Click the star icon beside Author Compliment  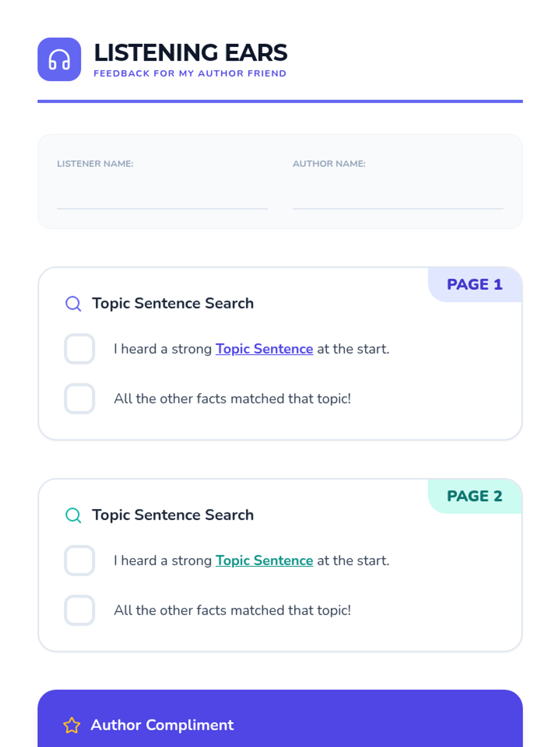72,725
